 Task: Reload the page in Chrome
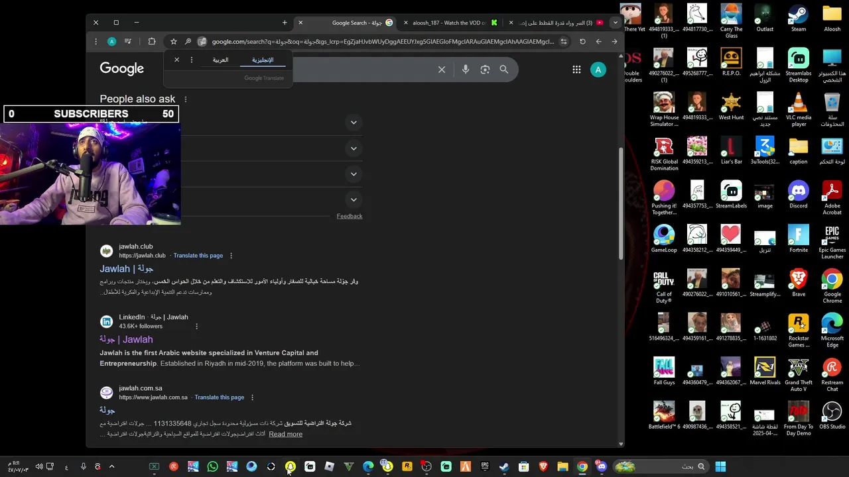(582, 42)
